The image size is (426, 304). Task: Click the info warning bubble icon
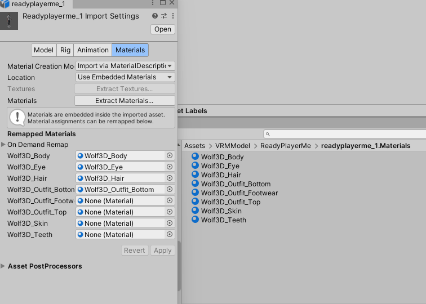point(17,118)
